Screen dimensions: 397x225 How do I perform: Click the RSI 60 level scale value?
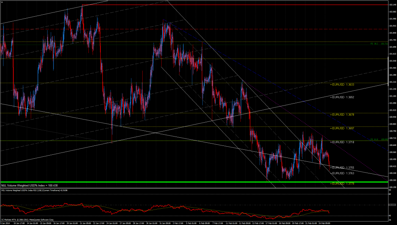(x=391, y=194)
